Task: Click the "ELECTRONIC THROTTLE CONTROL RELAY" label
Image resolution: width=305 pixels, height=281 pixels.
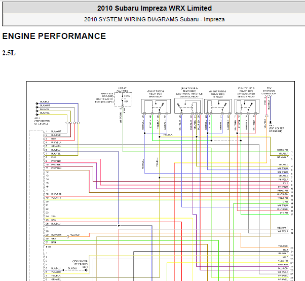Action: pyautogui.click(x=189, y=95)
